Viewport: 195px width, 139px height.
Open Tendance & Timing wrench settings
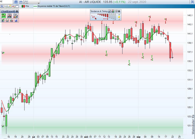point(109,11)
